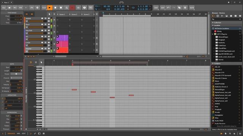Solo the E-Kick track
Viewport: 243px width, 136px height.
(46, 42)
